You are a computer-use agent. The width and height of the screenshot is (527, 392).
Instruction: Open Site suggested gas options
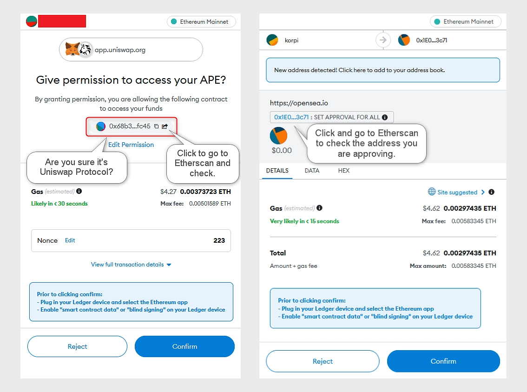(456, 192)
